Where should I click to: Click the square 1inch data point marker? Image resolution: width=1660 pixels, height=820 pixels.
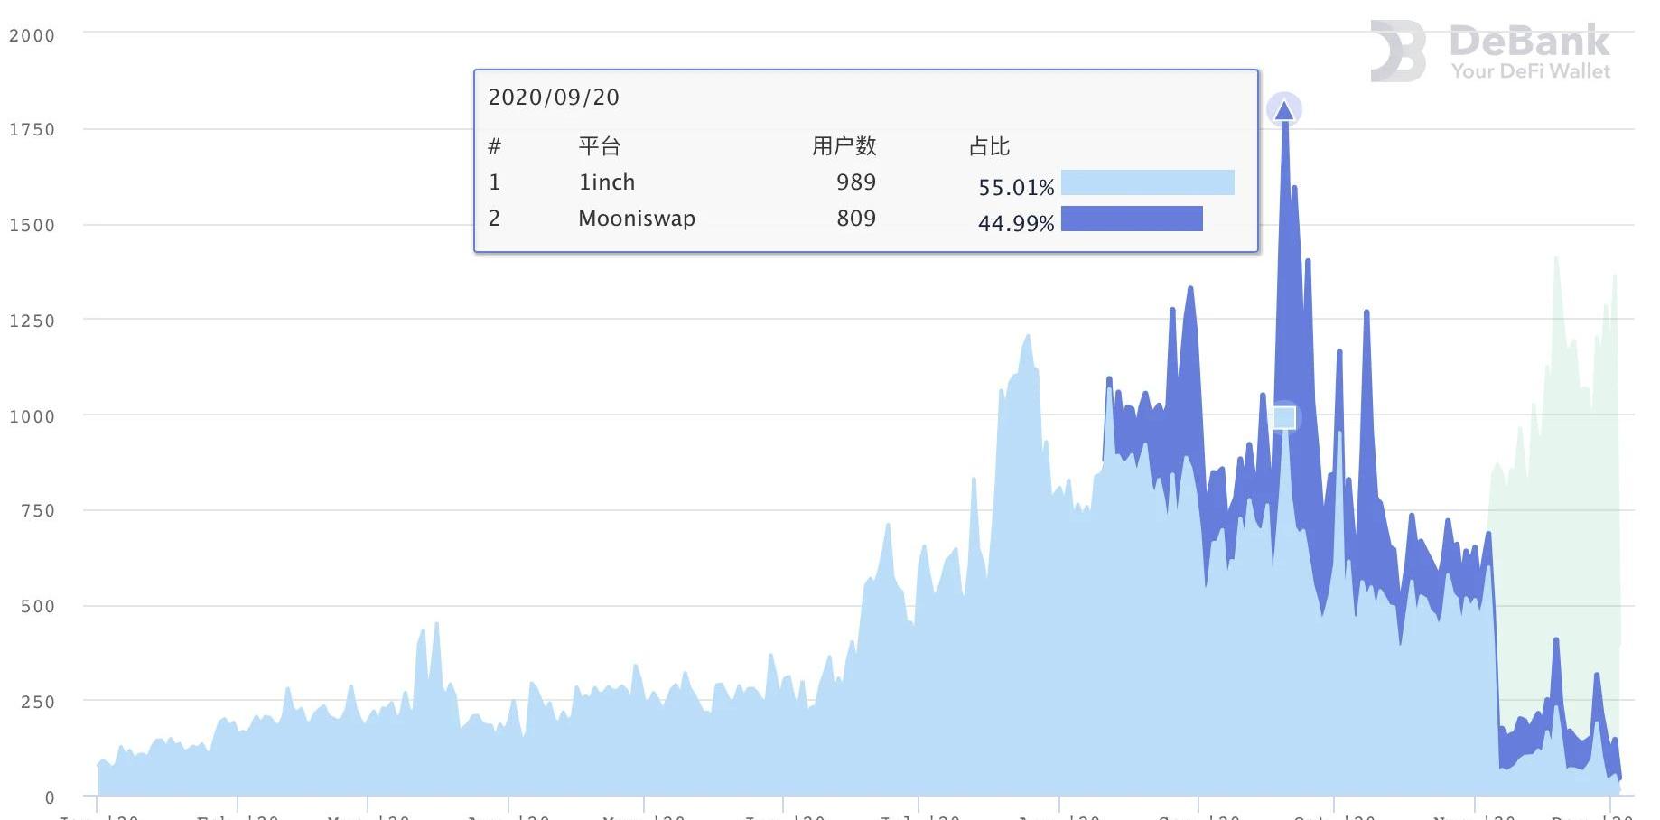[1283, 417]
